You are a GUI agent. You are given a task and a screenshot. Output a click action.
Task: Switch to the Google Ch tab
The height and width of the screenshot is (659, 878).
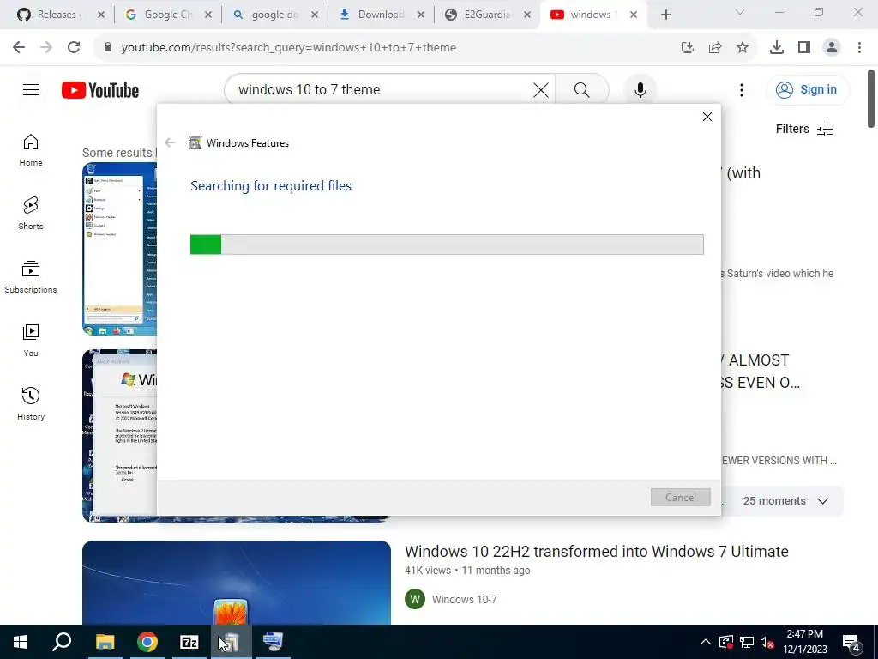(167, 15)
